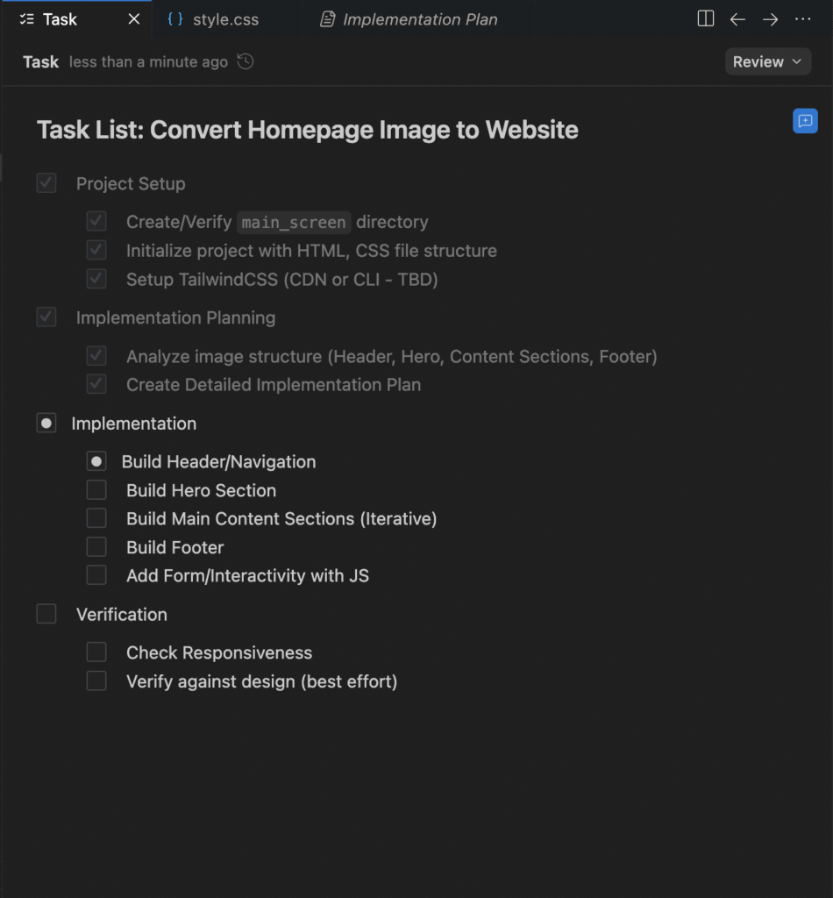Check the Build Footer checkbox
This screenshot has width=833, height=898.
[x=96, y=547]
